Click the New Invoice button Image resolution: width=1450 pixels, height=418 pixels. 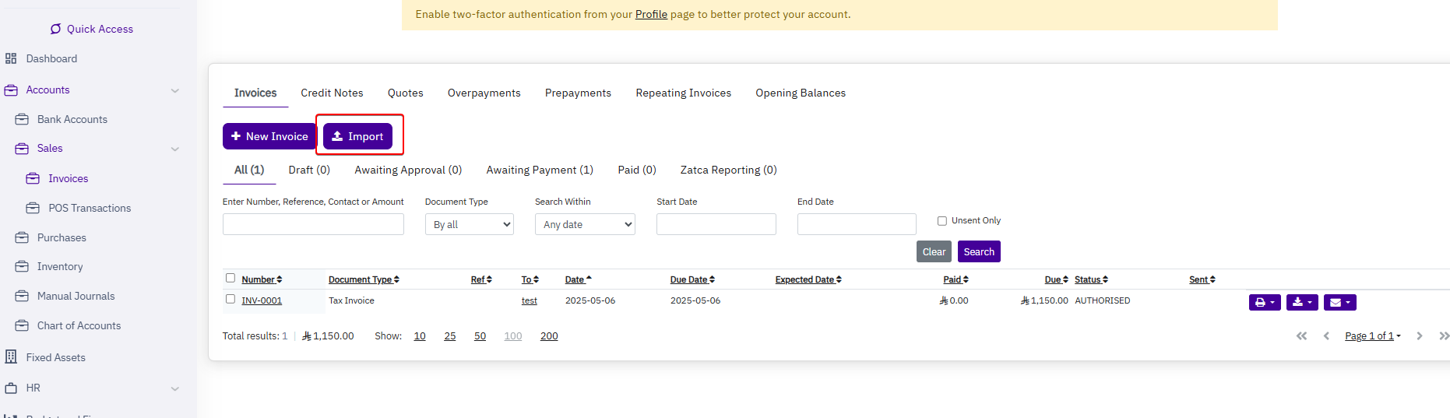269,136
